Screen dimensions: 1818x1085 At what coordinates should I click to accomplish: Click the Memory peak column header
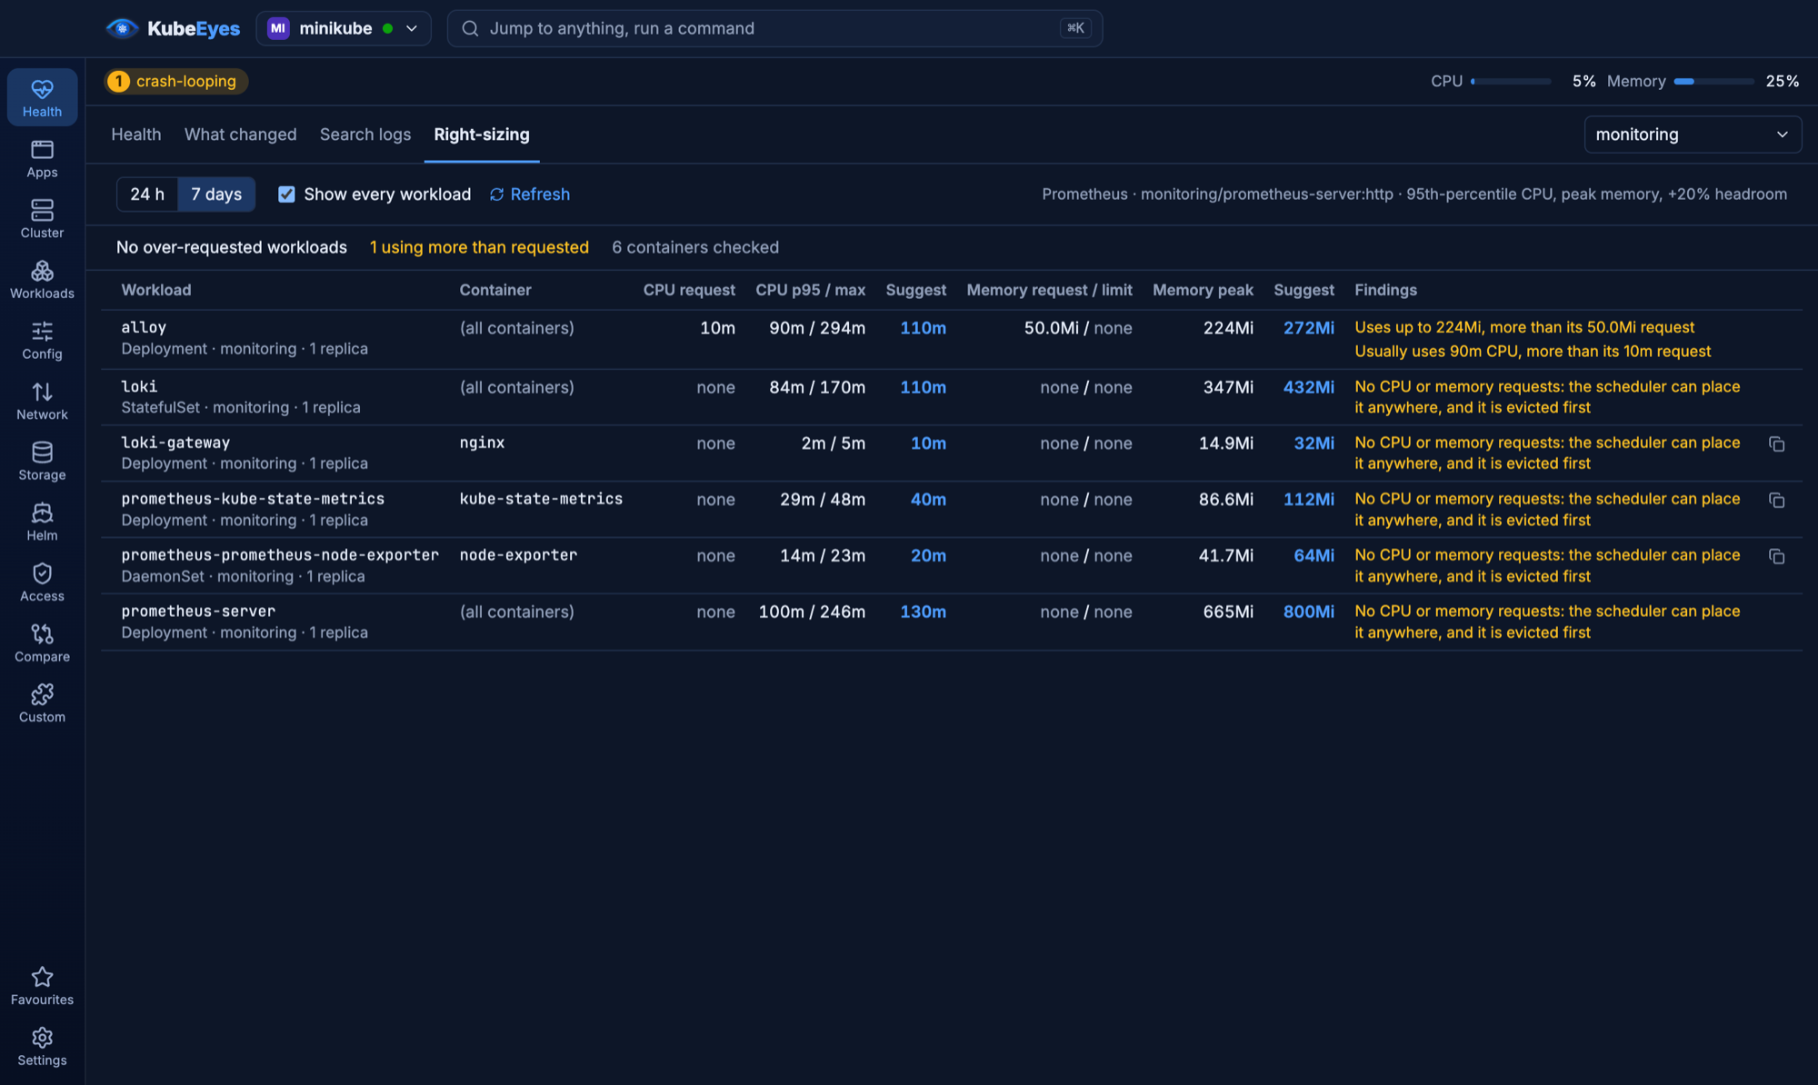tap(1203, 290)
